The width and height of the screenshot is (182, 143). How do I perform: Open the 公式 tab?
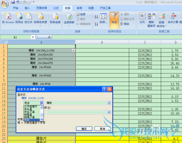tap(56, 8)
